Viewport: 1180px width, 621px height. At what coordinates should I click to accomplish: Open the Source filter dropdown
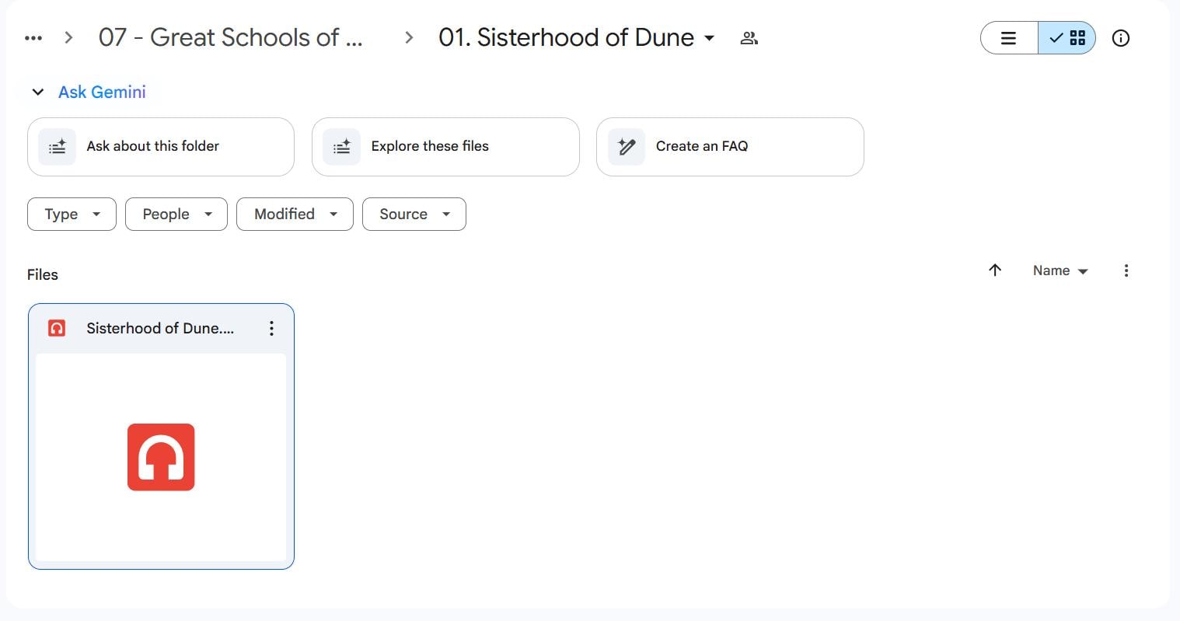tap(414, 214)
